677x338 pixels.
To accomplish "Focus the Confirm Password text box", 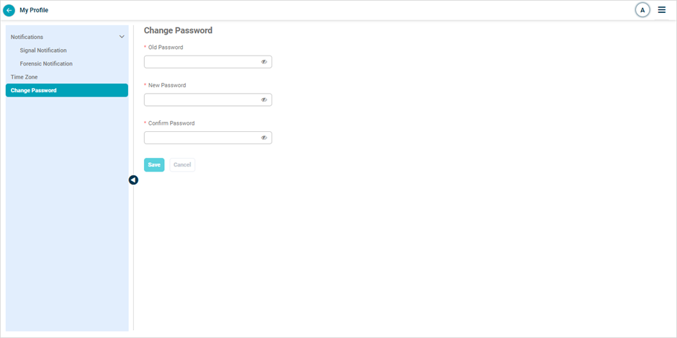I will coord(202,138).
